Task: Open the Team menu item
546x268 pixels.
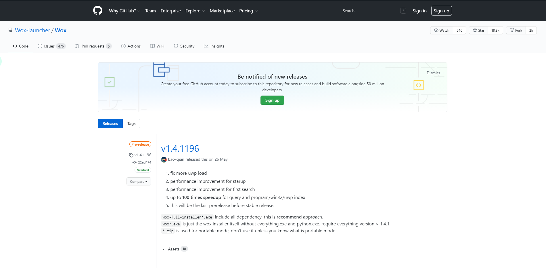Action: click(150, 11)
